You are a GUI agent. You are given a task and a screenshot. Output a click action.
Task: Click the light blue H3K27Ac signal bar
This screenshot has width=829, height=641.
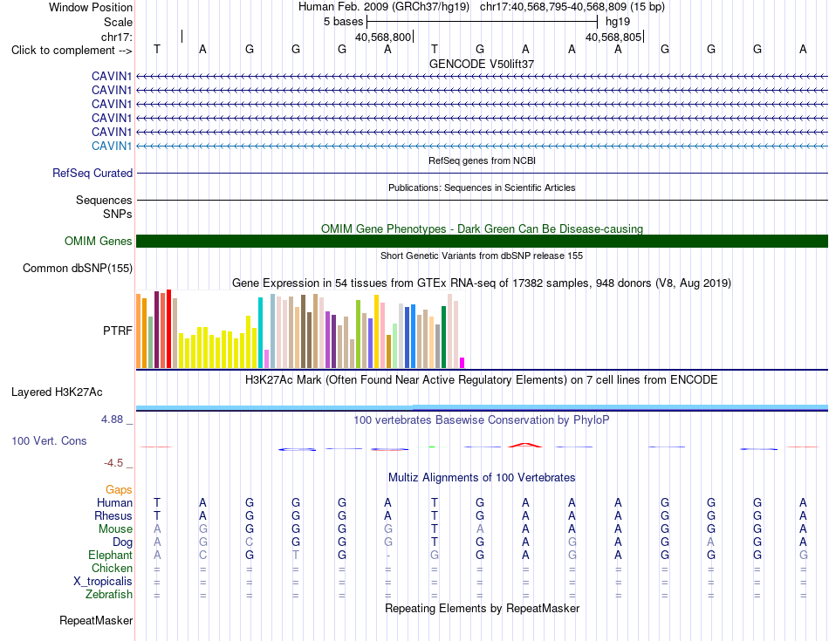coord(482,407)
